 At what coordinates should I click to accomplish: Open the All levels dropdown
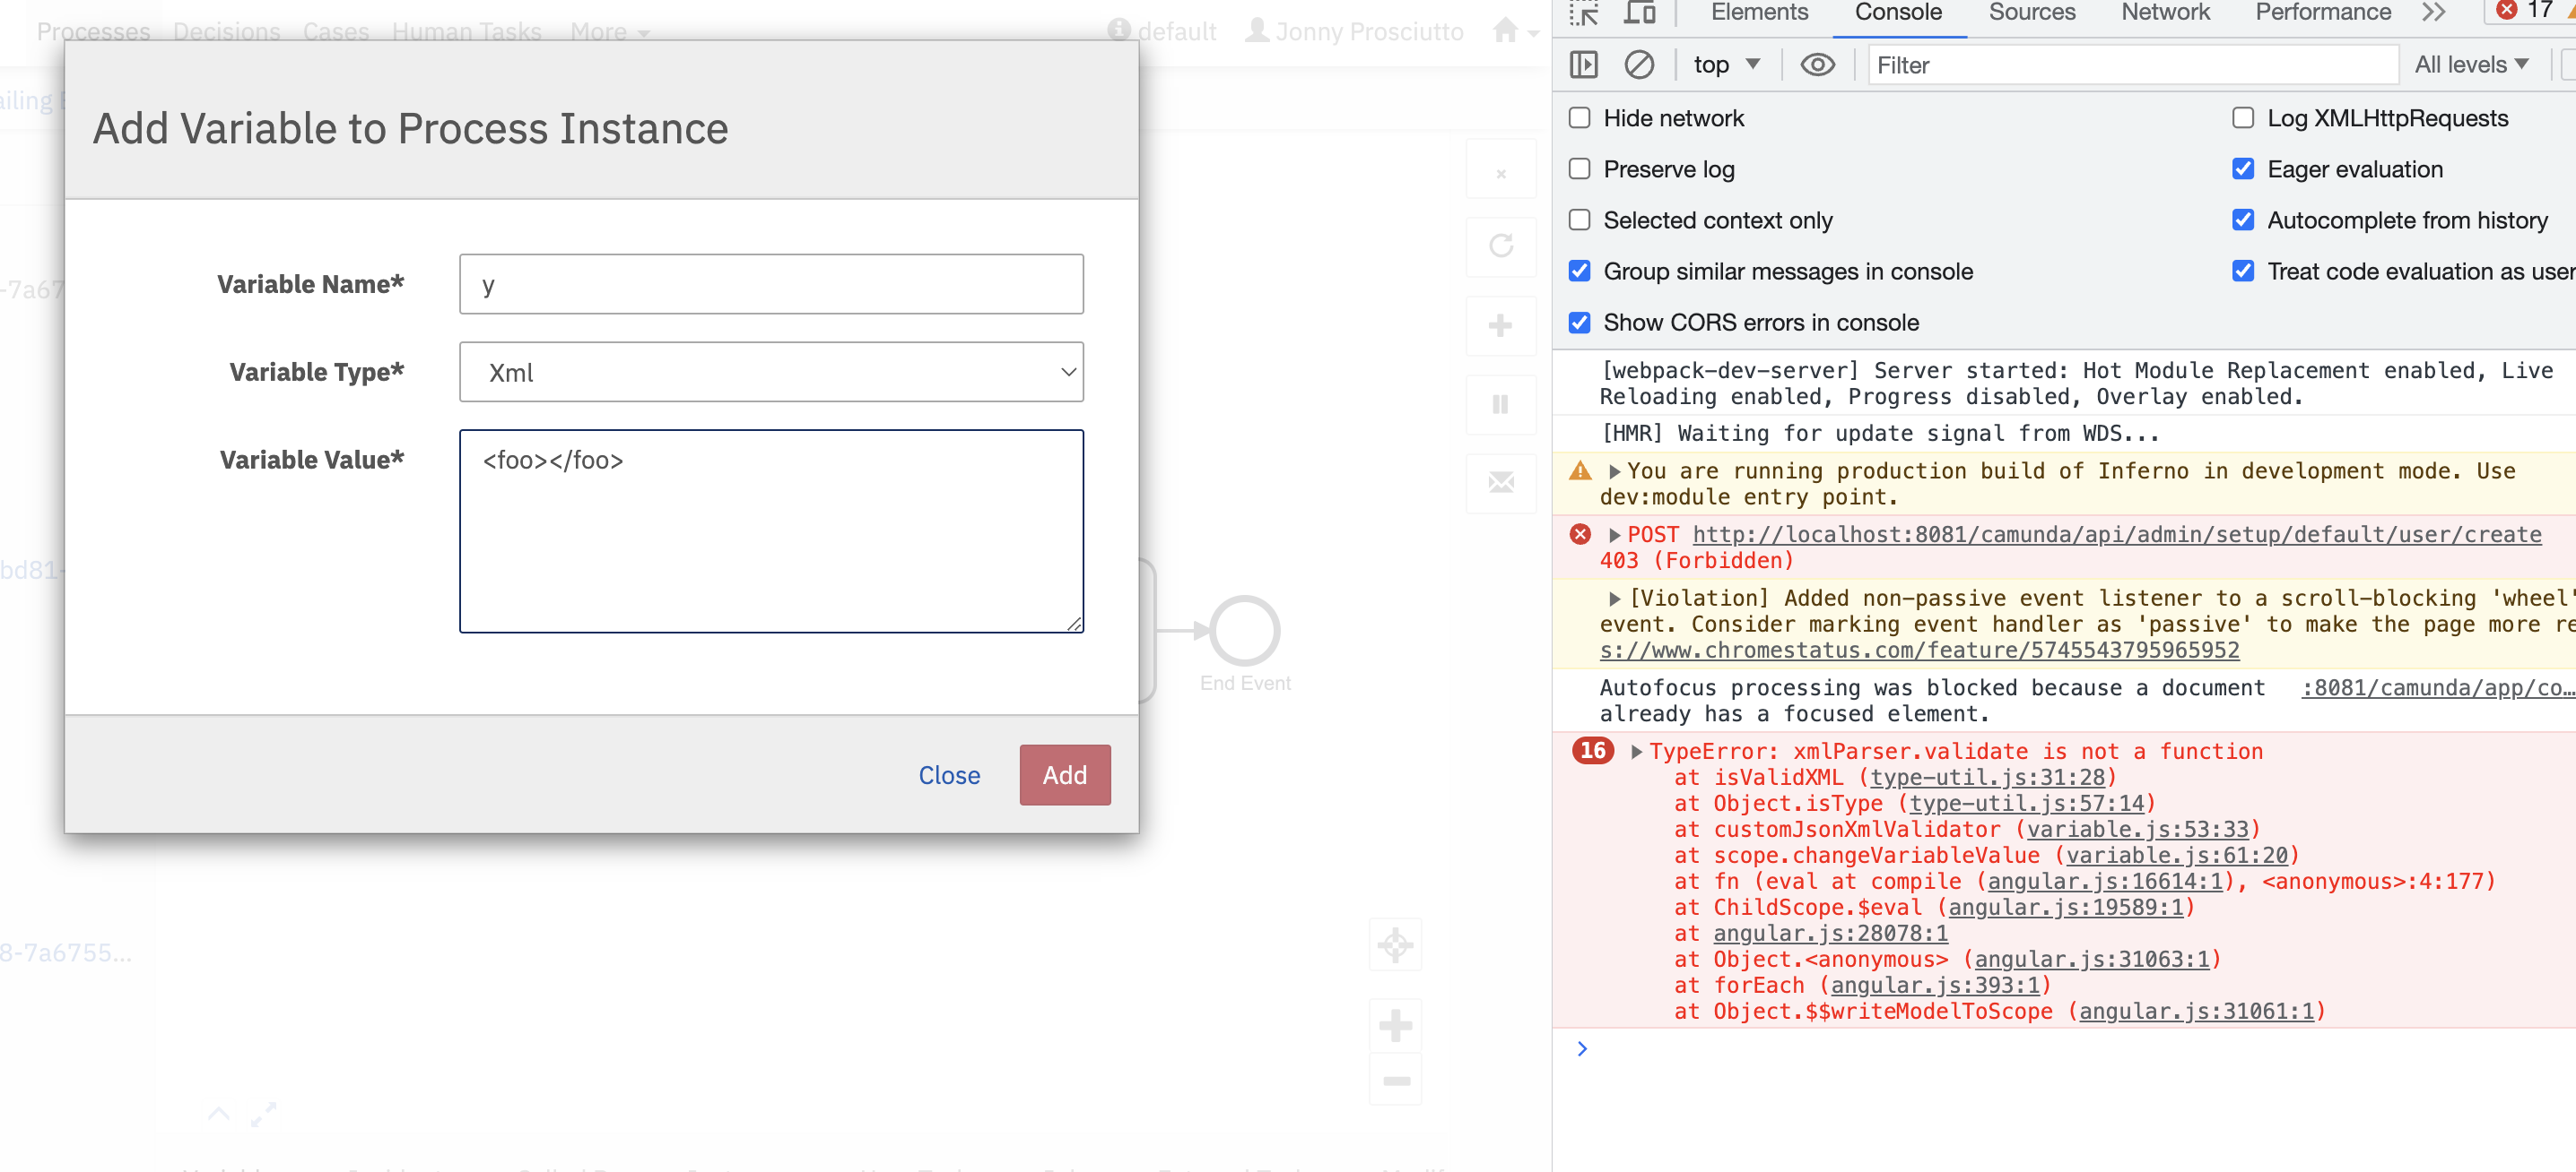[x=2471, y=64]
